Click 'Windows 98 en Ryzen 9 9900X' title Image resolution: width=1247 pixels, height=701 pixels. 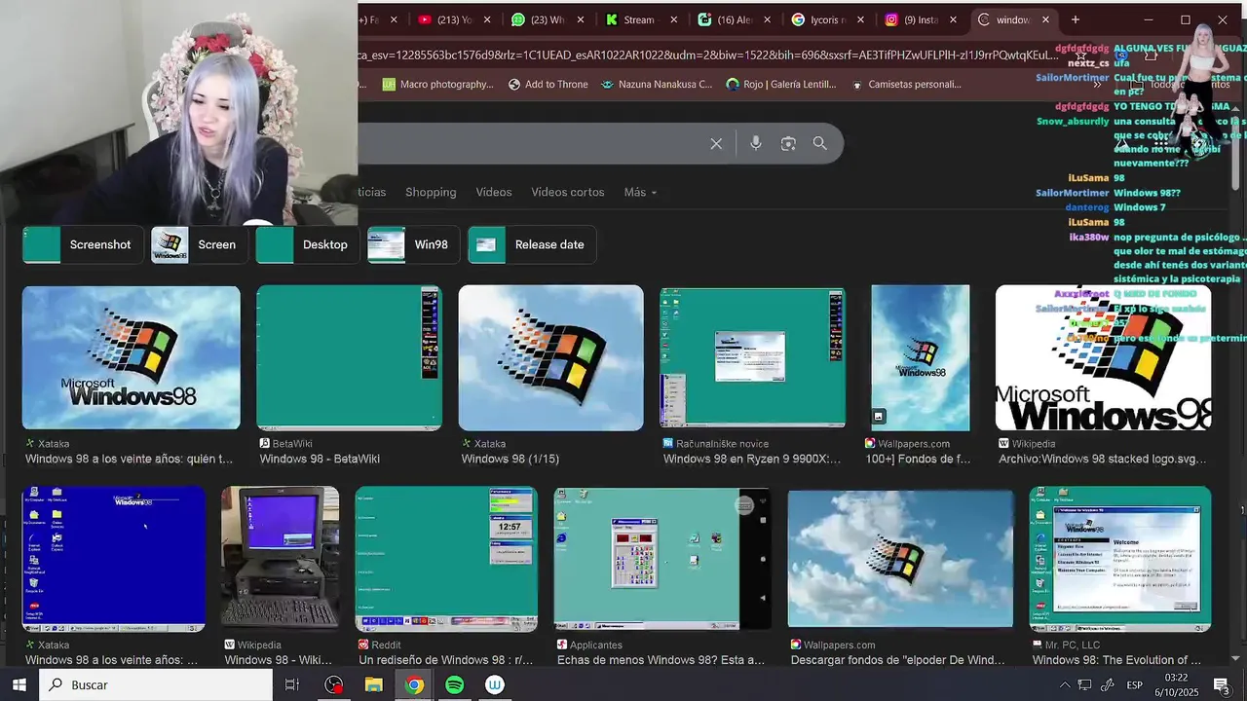click(751, 460)
